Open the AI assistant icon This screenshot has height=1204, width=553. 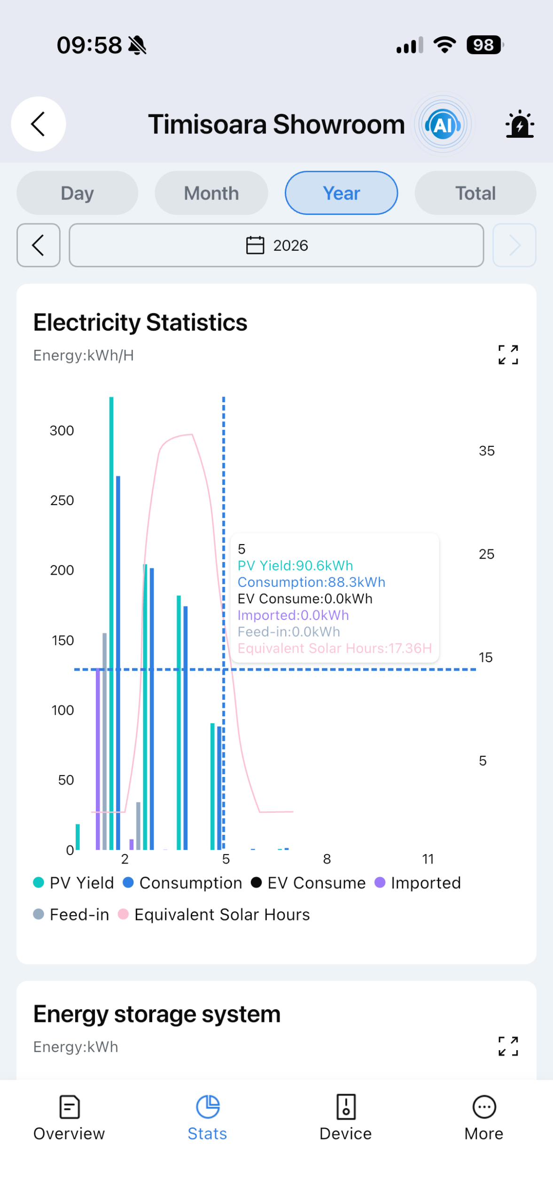[x=443, y=125]
